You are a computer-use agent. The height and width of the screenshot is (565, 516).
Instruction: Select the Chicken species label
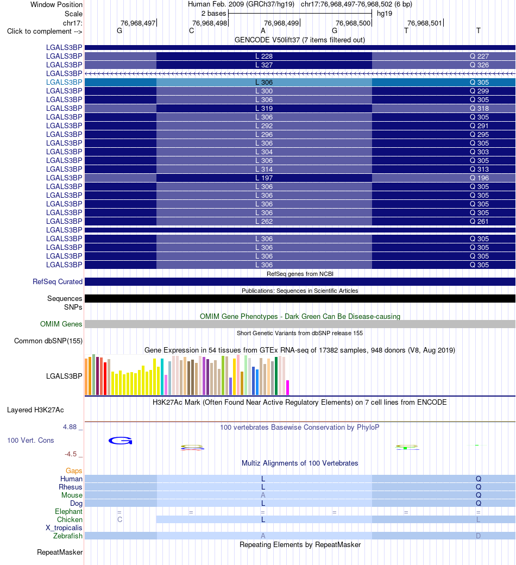point(70,519)
